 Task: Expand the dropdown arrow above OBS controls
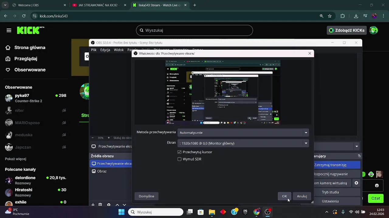[357, 146]
